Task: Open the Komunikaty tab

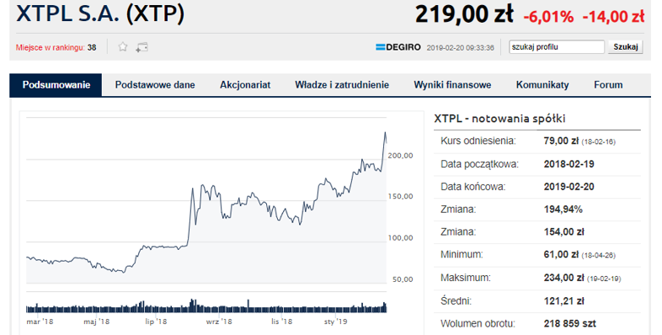Action: [542, 85]
